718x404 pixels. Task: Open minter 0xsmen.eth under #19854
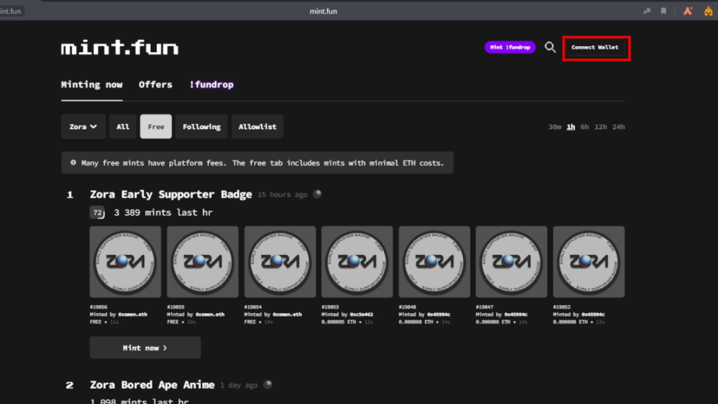pos(287,314)
